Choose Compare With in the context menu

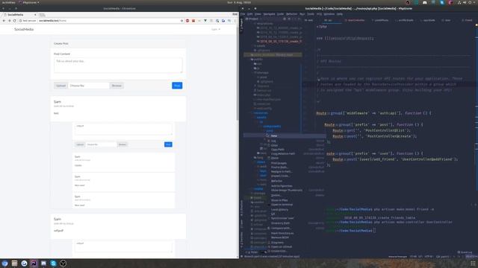[296, 229]
